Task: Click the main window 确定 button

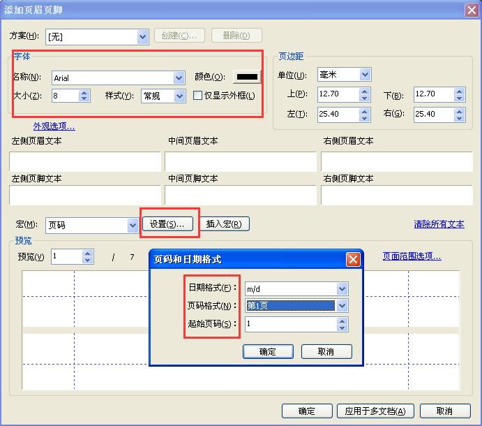Action: click(x=307, y=411)
